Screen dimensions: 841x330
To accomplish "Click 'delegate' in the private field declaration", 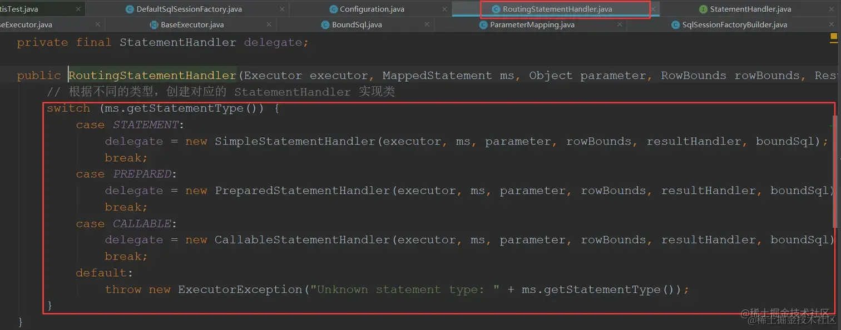I will (273, 42).
